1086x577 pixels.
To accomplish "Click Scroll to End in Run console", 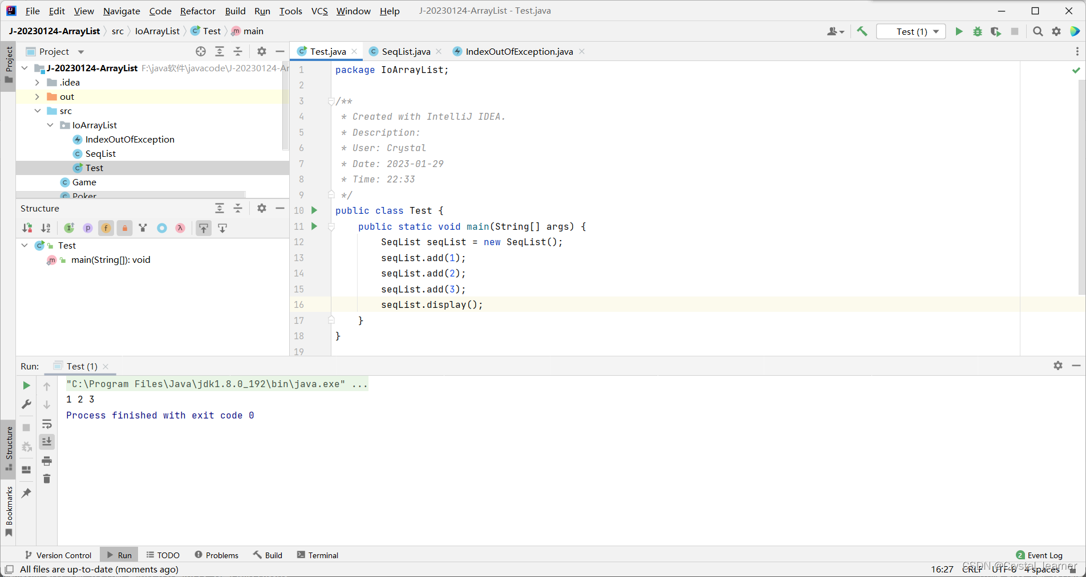I will pos(47,442).
